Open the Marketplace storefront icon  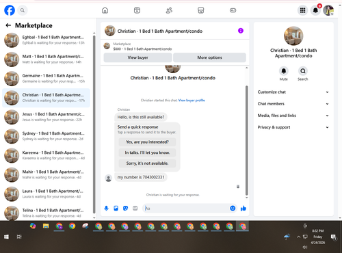pyautogui.click(x=201, y=10)
